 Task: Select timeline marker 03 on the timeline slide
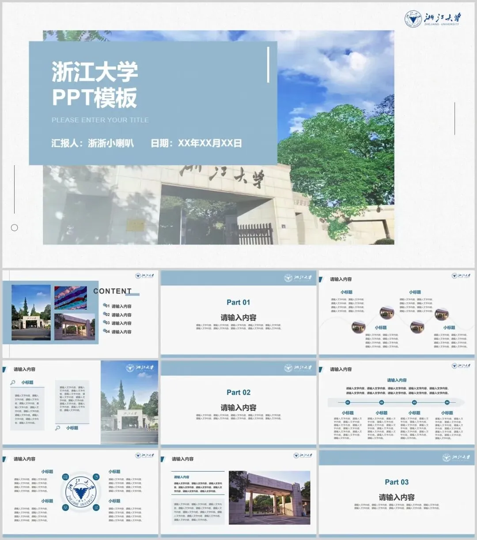(414, 402)
